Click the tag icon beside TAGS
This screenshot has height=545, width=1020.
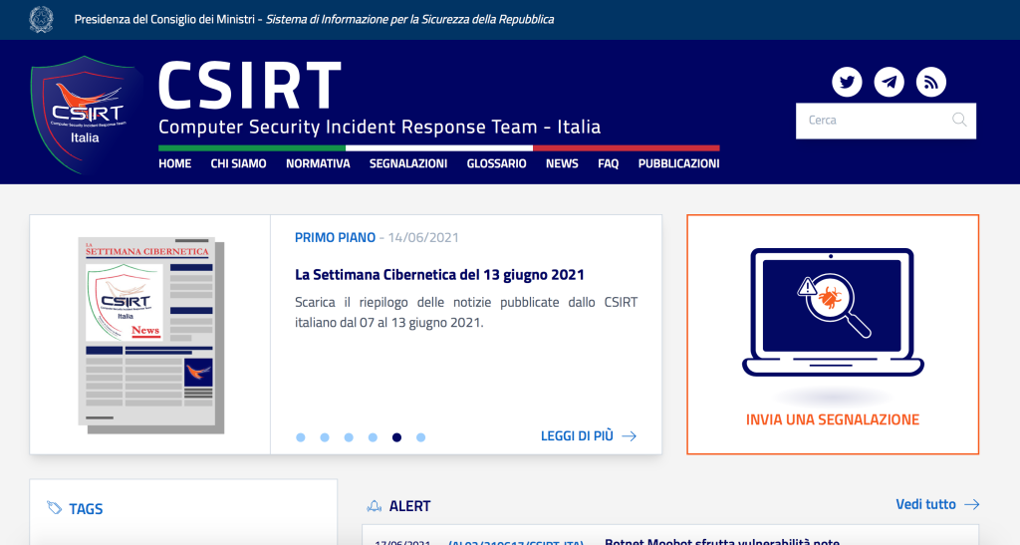point(55,508)
